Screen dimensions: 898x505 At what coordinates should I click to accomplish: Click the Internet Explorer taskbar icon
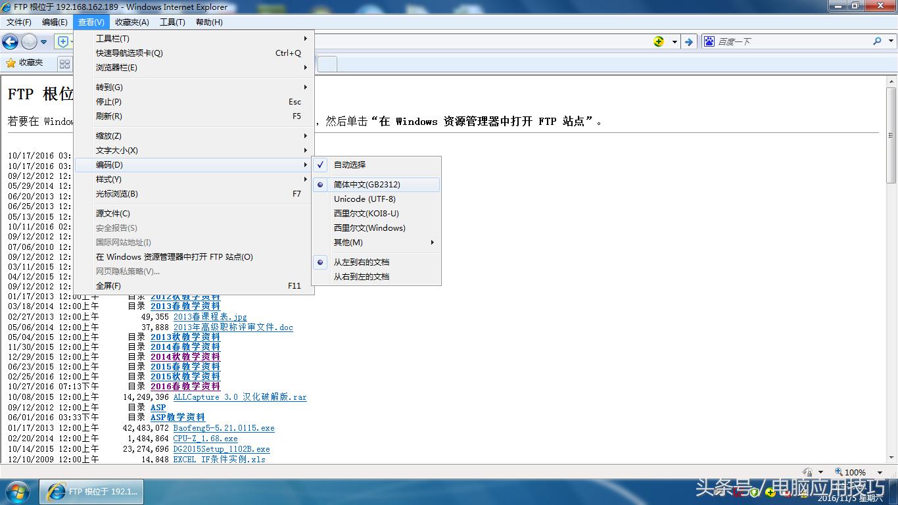tap(56, 491)
